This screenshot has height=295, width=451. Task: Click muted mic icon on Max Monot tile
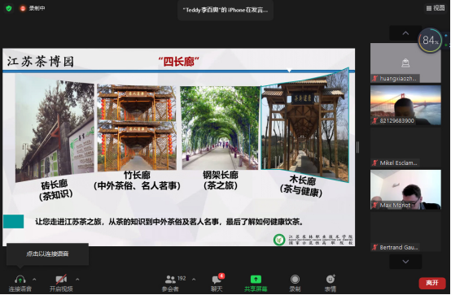point(374,205)
